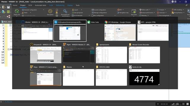Expand the Patch dropdown arrow

click(30, 13)
